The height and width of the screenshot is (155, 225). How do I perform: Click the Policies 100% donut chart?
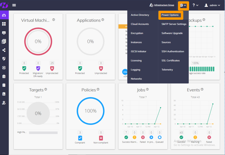[90, 111]
